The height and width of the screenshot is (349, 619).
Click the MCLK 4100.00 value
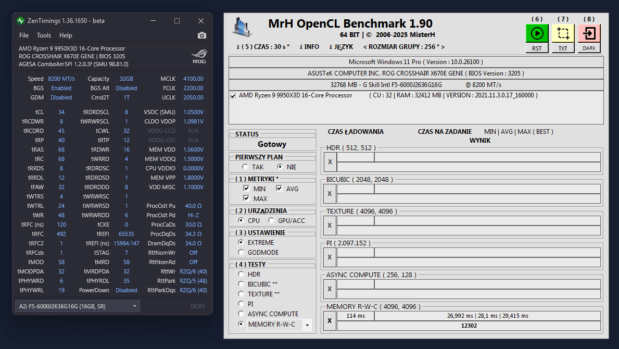(x=193, y=79)
